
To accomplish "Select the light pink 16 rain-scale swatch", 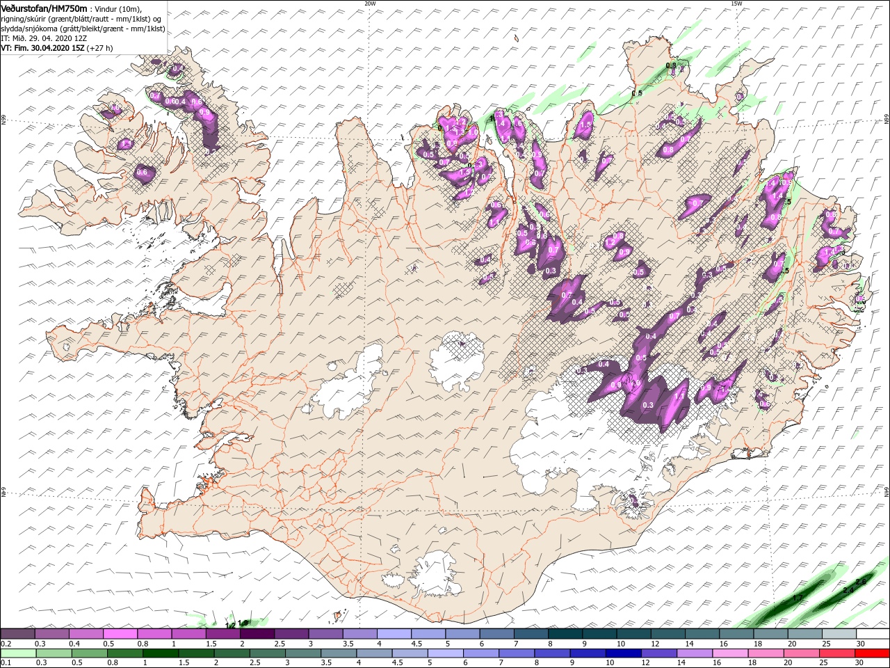I will [x=729, y=653].
